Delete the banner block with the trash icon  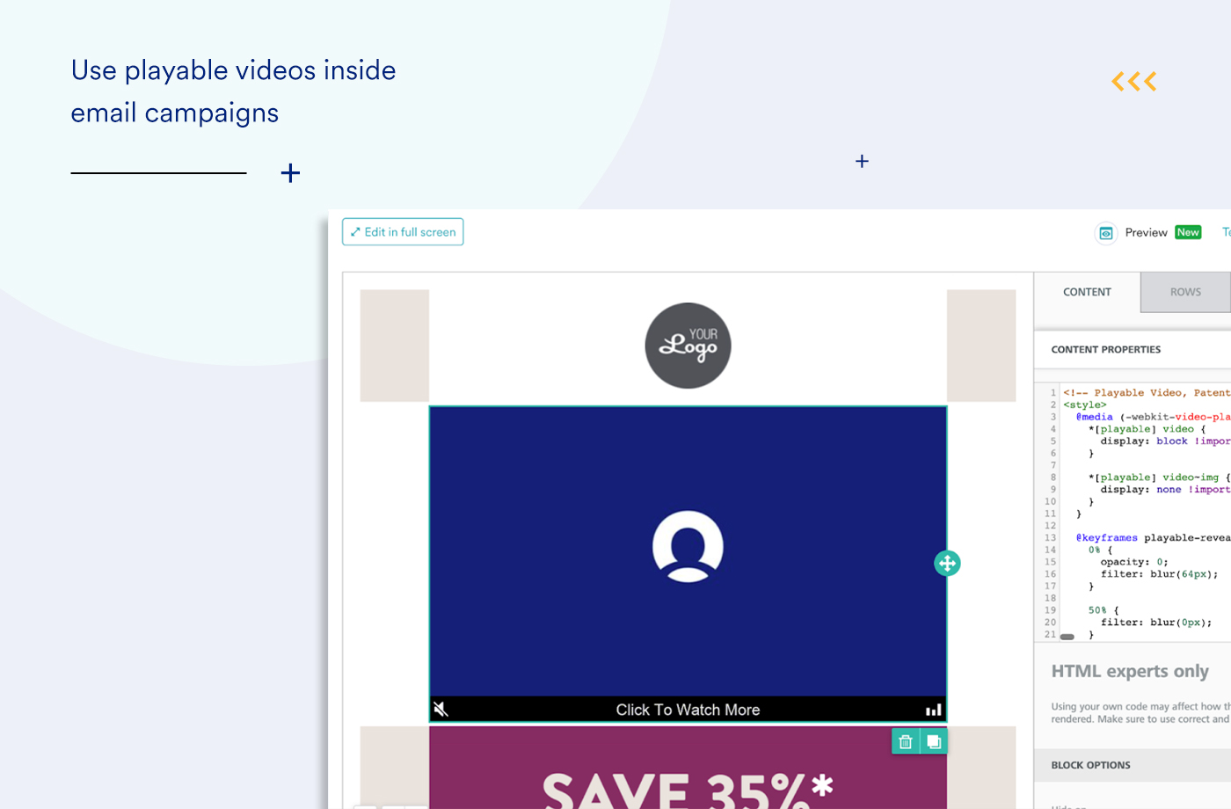pyautogui.click(x=905, y=741)
